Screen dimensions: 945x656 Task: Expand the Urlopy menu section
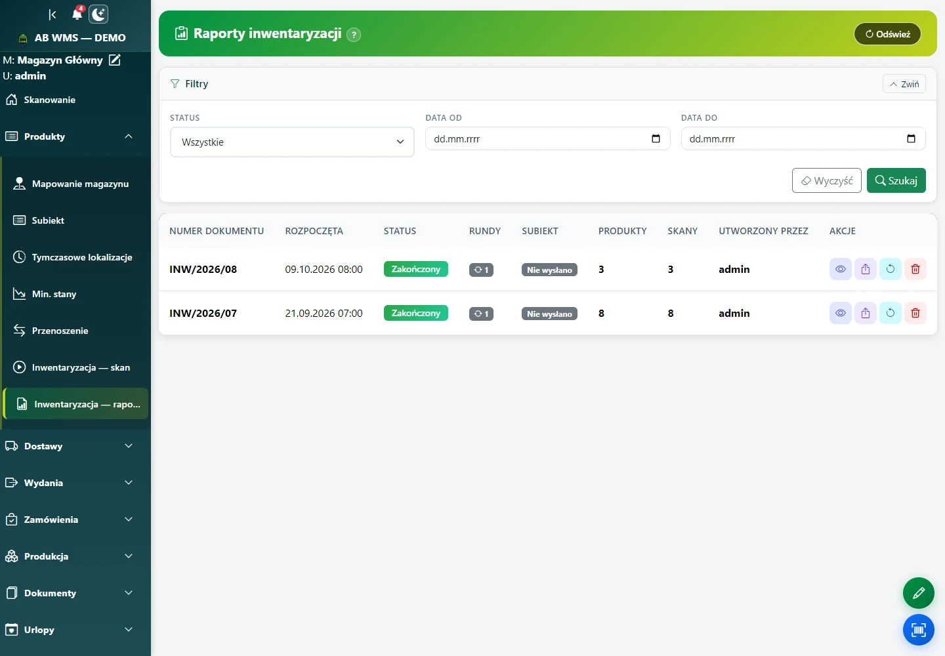75,630
